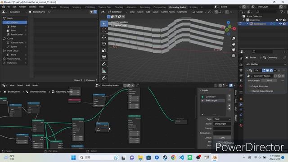The width and height of the screenshot is (288, 162).
Task: Open the node editor Add menu
Action: [x=28, y=85]
